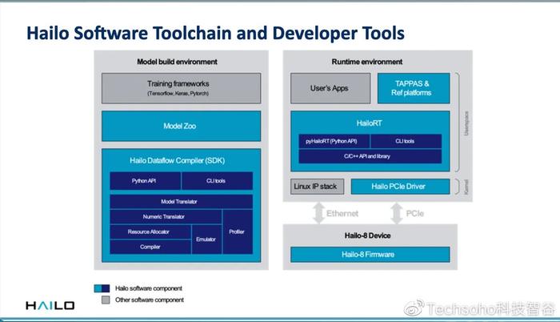
Task: Click the Hailo-8 Device label
Action: point(367,235)
